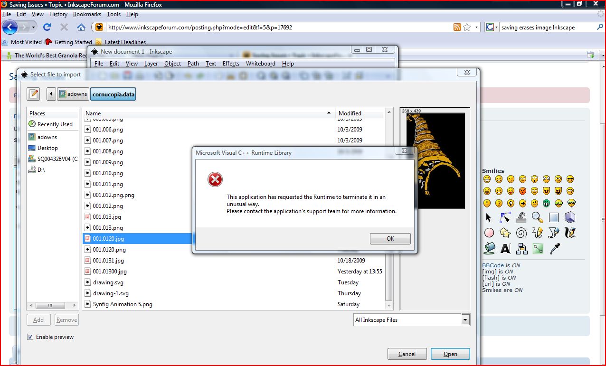
Task: Click the eyedropper icon in Smilies panel
Action: (554, 248)
